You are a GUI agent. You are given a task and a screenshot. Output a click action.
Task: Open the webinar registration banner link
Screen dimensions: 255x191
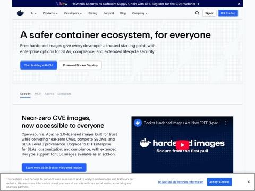point(135,4)
